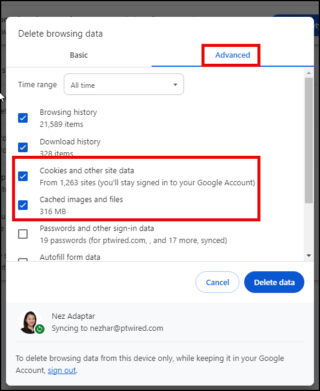This screenshot has height=391, width=320.
Task: Uncheck the Browsing history checkbox
Action: pyautogui.click(x=23, y=118)
